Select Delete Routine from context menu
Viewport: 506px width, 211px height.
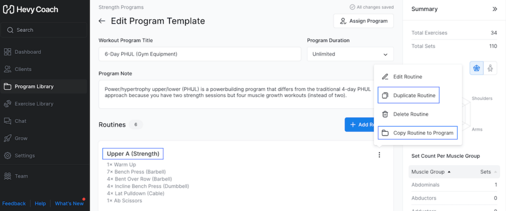(x=410, y=114)
